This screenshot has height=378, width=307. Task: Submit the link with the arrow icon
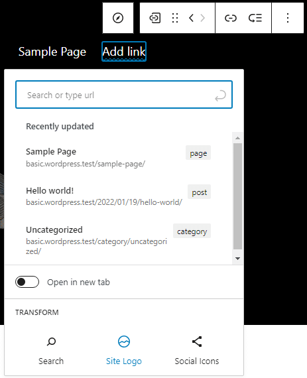tap(221, 95)
